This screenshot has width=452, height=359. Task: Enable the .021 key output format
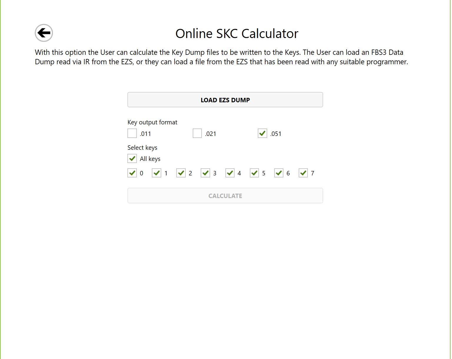coord(197,133)
